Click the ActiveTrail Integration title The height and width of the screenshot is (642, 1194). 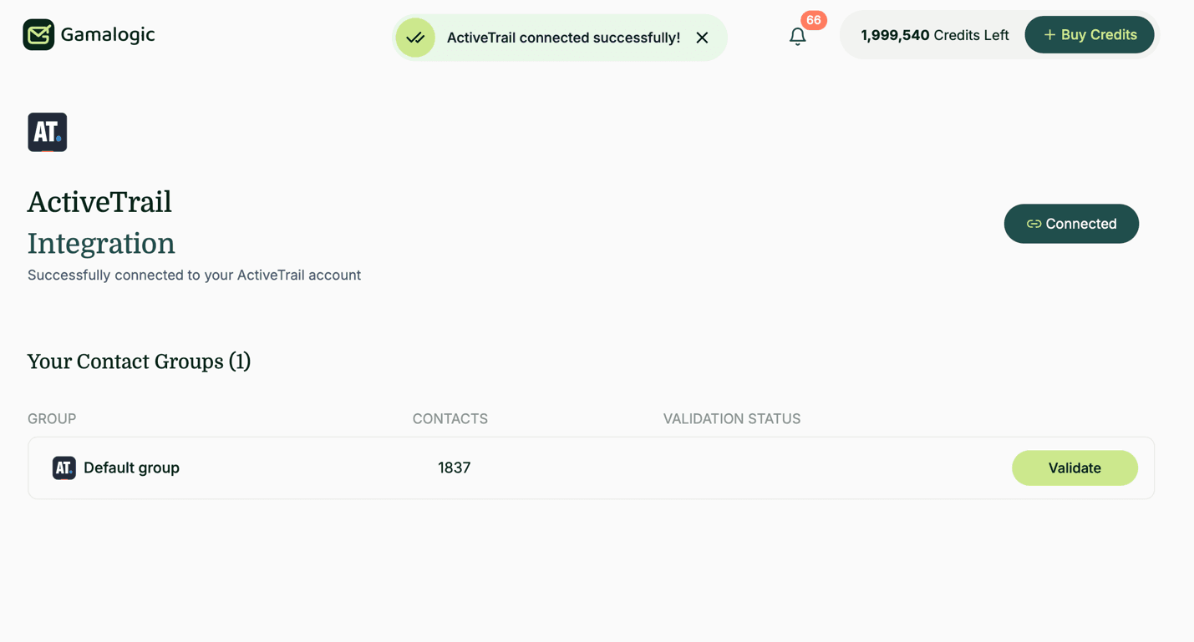click(x=100, y=221)
